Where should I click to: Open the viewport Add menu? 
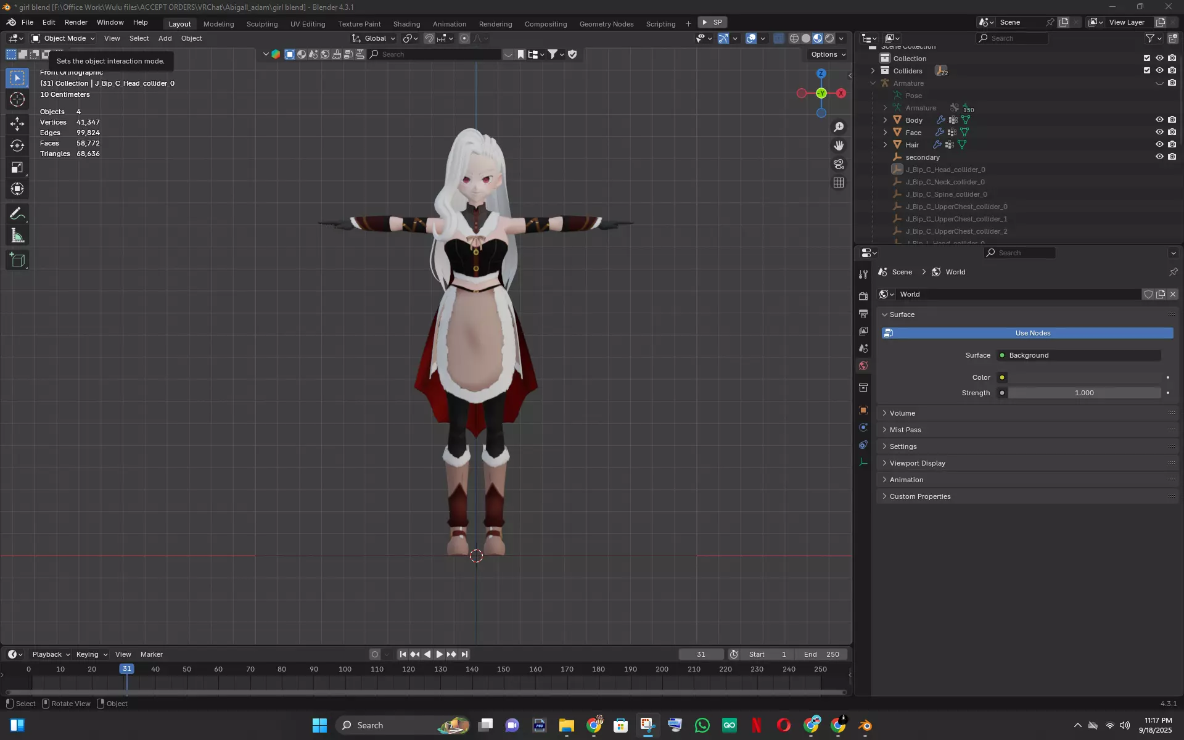tap(165, 38)
